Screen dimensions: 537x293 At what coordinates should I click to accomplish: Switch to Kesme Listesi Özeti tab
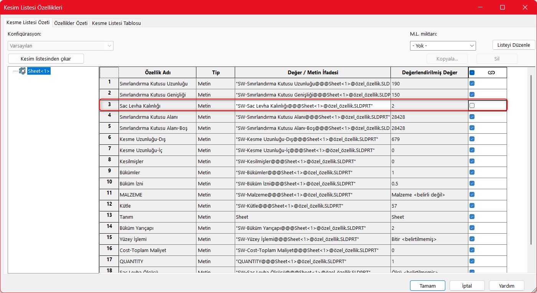point(28,23)
